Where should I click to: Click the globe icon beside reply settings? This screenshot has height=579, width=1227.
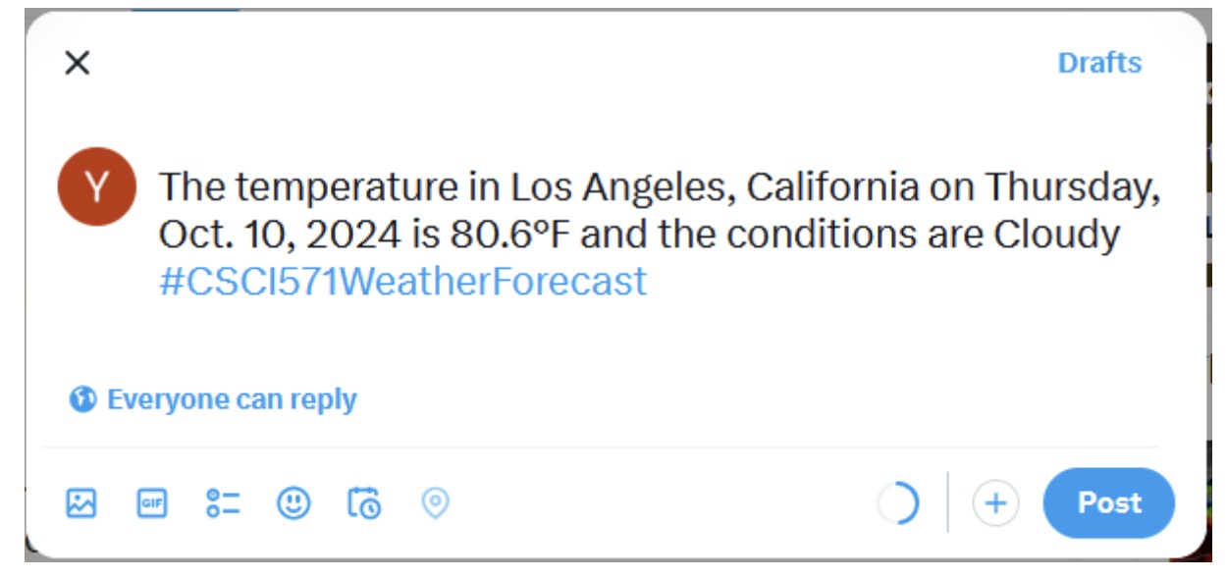tap(82, 399)
